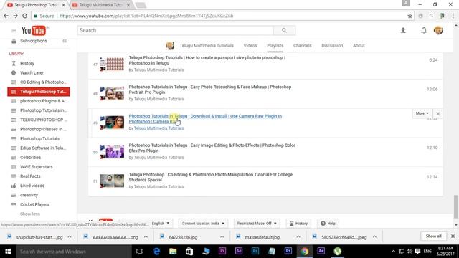
Task: Remove video 49 with the X button
Action: tap(437, 113)
